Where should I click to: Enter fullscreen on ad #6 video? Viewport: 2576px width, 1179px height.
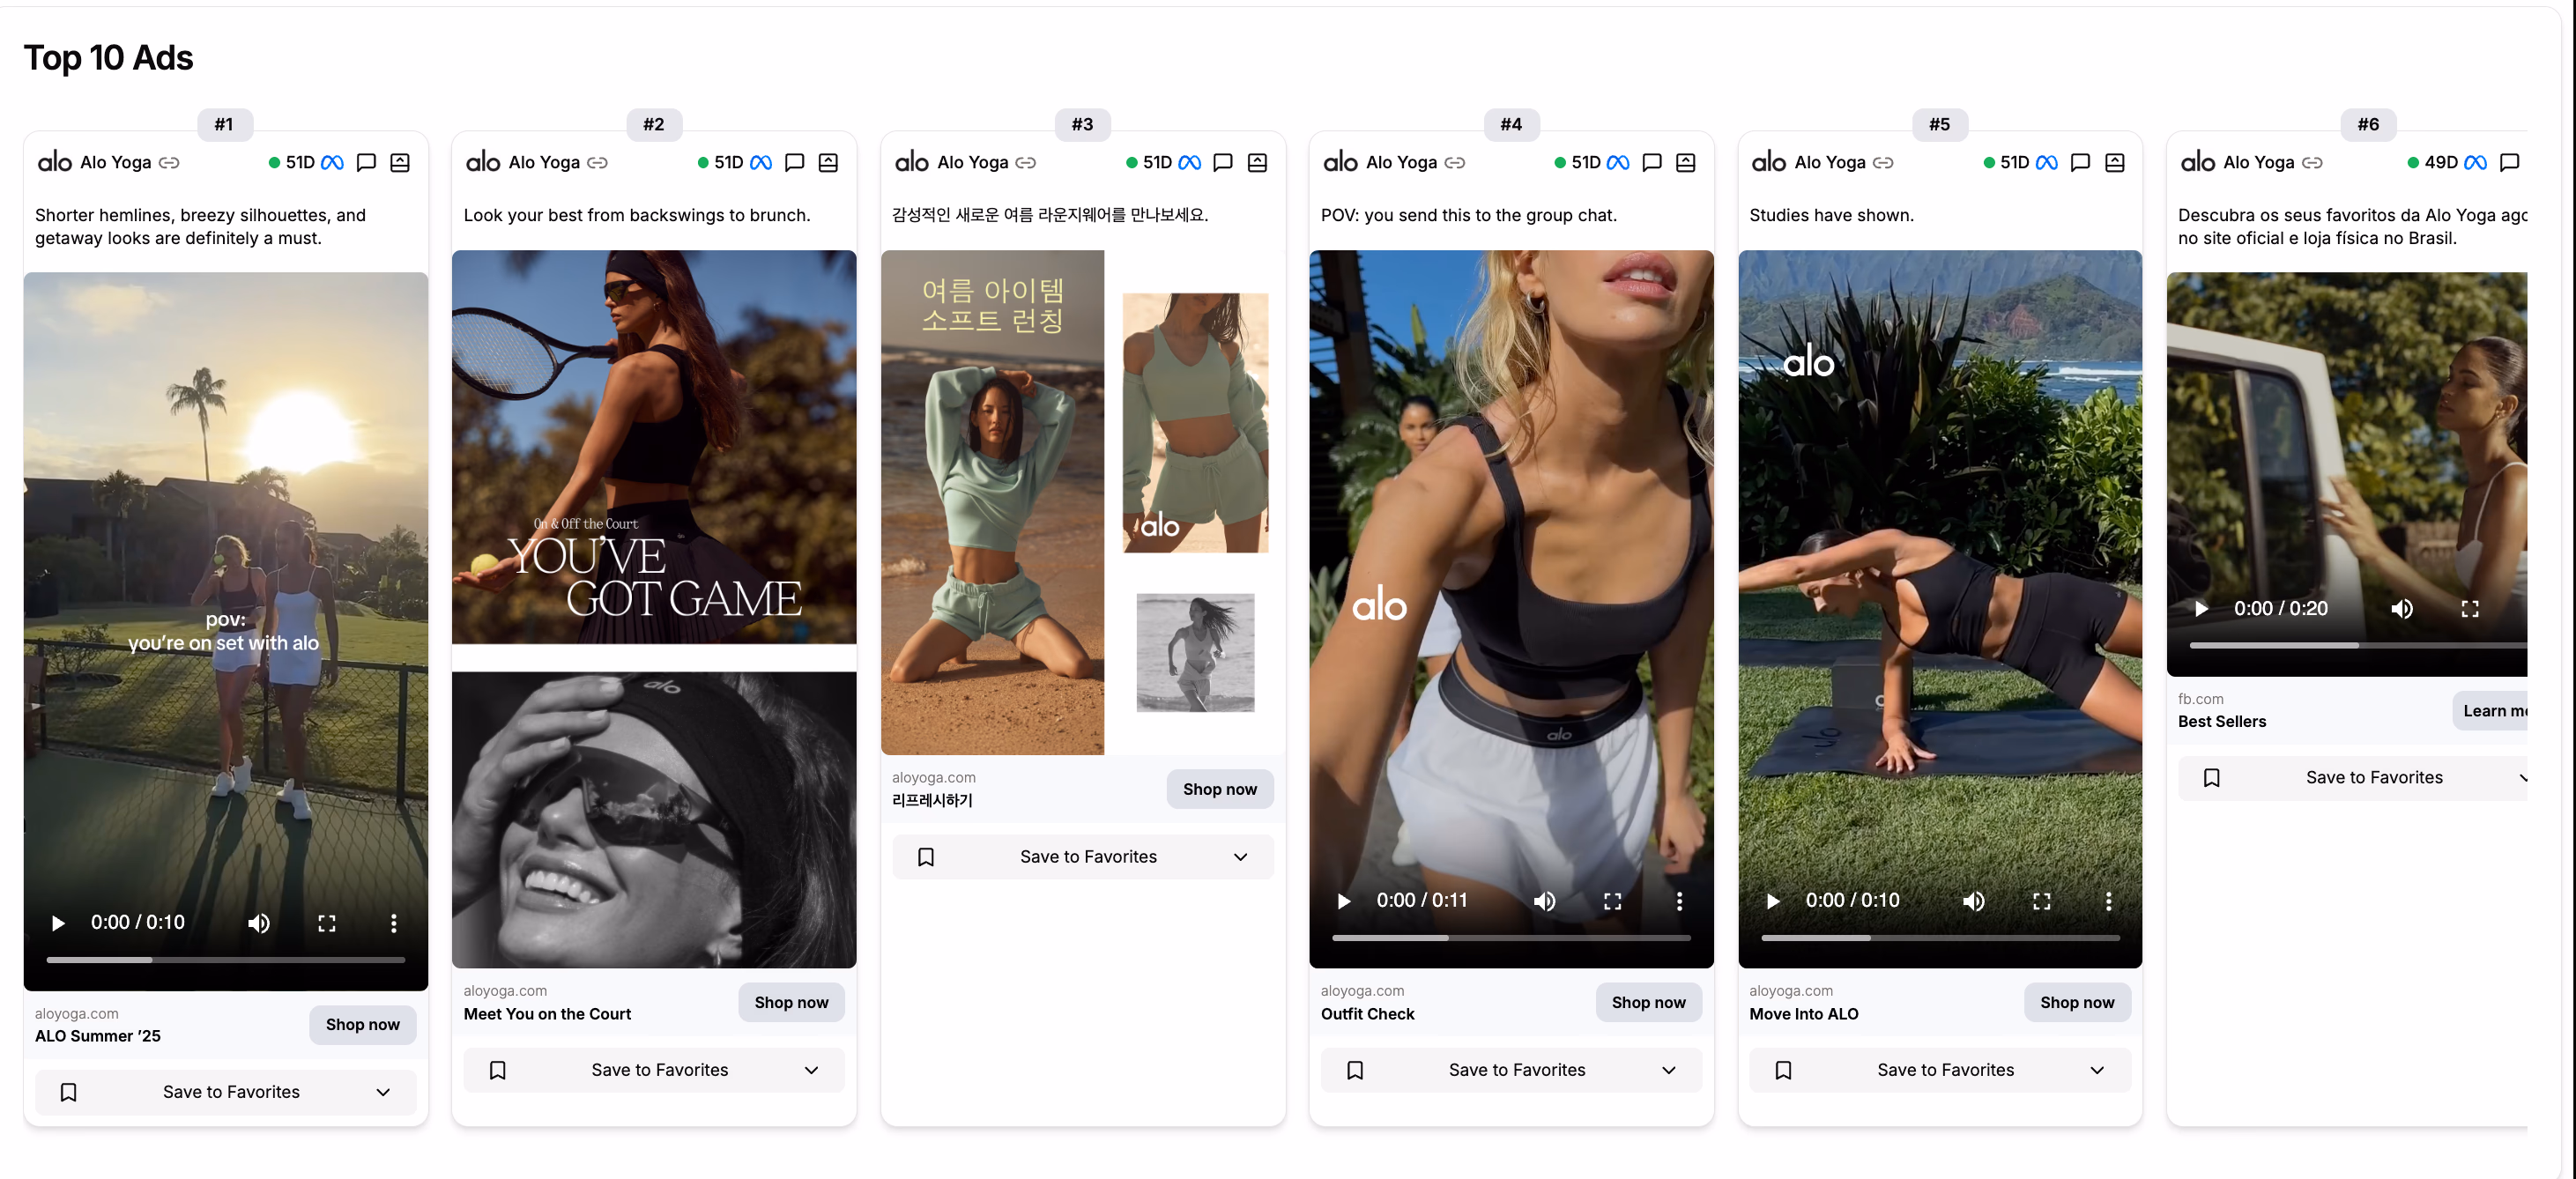2470,608
